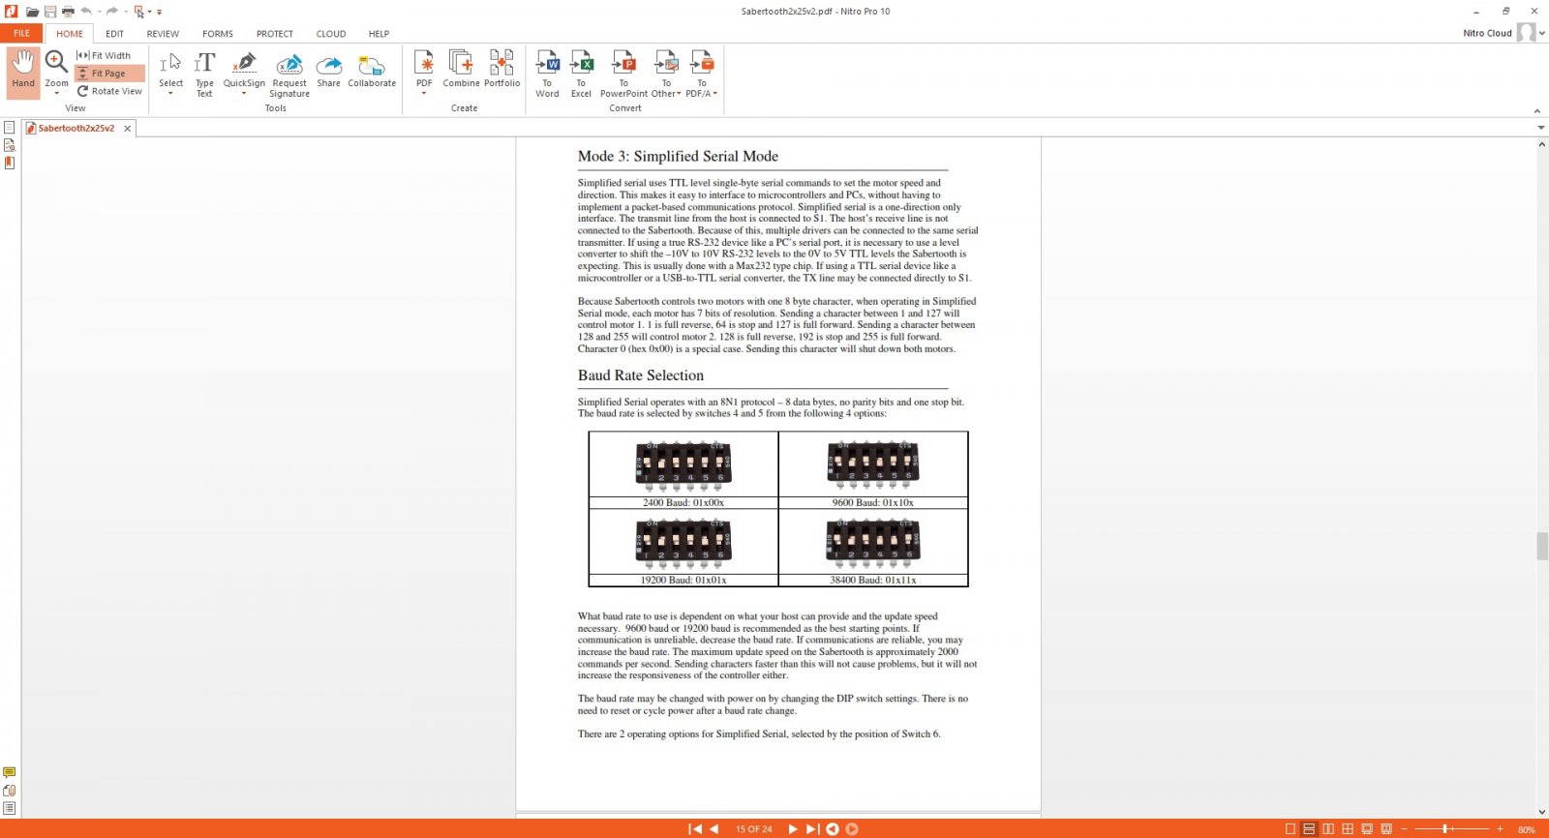Save the document via quick access
Screen dimensions: 1549x838
coord(50,12)
